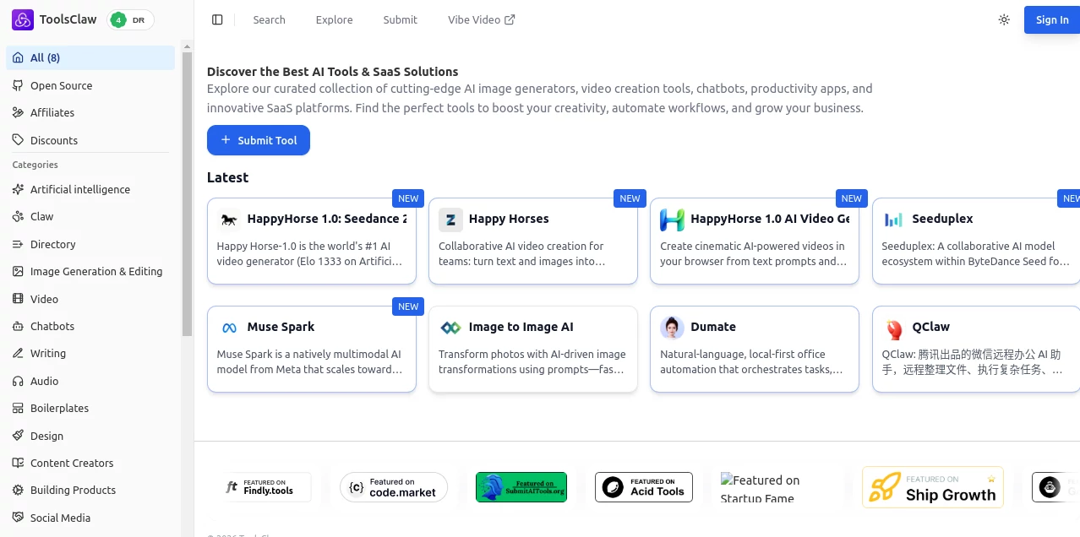
Task: Click the Audio category icon
Action: pyautogui.click(x=16, y=381)
